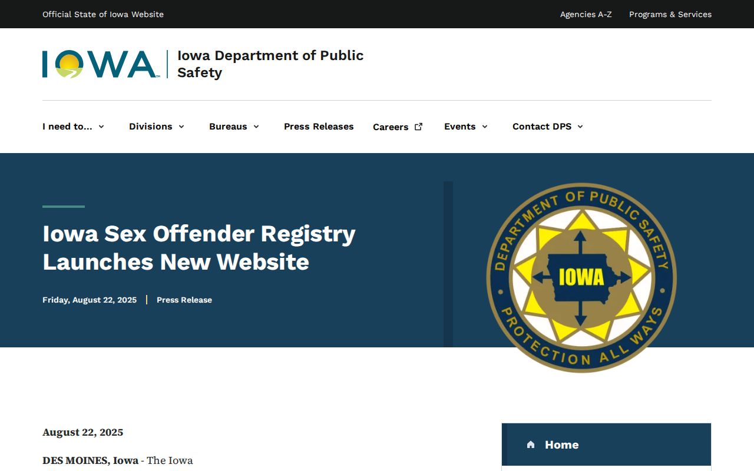This screenshot has height=471, width=754.
Task: Open the Iowa Department of Public Safety homepage link
Action: [x=270, y=64]
